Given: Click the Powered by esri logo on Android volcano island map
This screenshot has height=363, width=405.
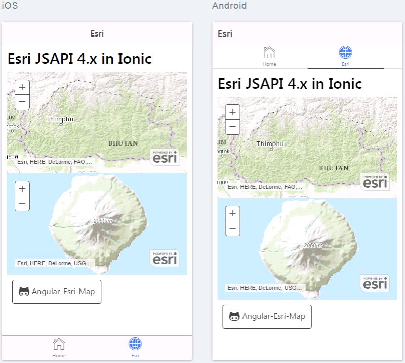Looking at the screenshot, I should 376,282.
